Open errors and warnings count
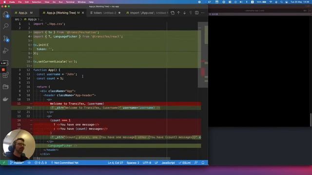The height and width of the screenshot is (175, 312). tap(40, 163)
